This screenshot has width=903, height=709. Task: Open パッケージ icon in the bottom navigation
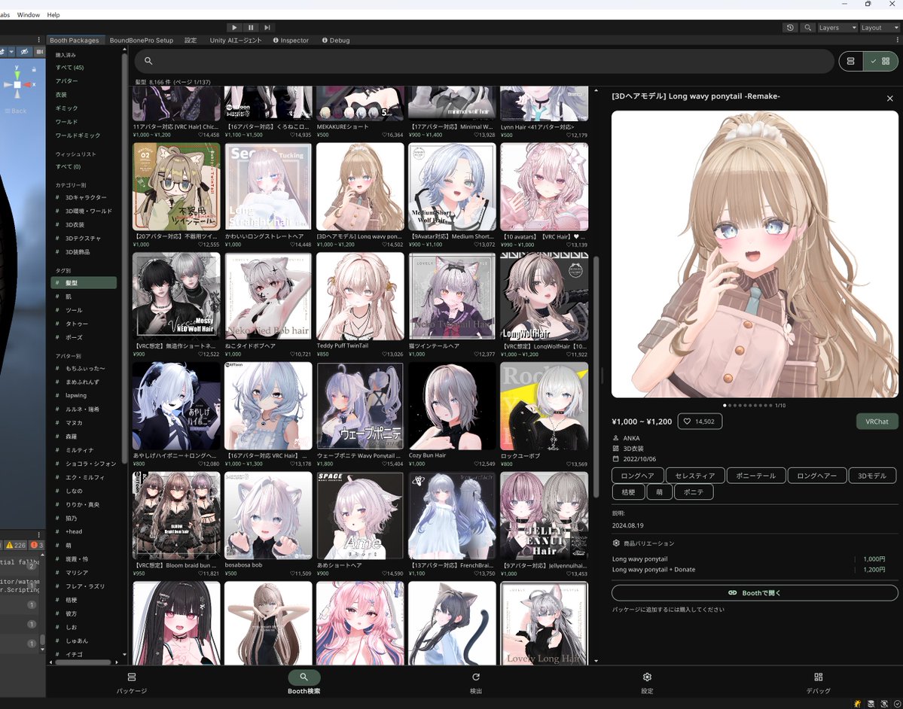[131, 677]
